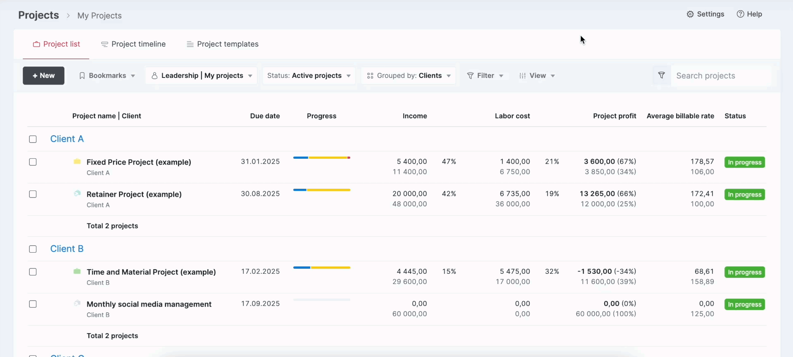Click the Retainer Project In progress badge

[745, 195]
